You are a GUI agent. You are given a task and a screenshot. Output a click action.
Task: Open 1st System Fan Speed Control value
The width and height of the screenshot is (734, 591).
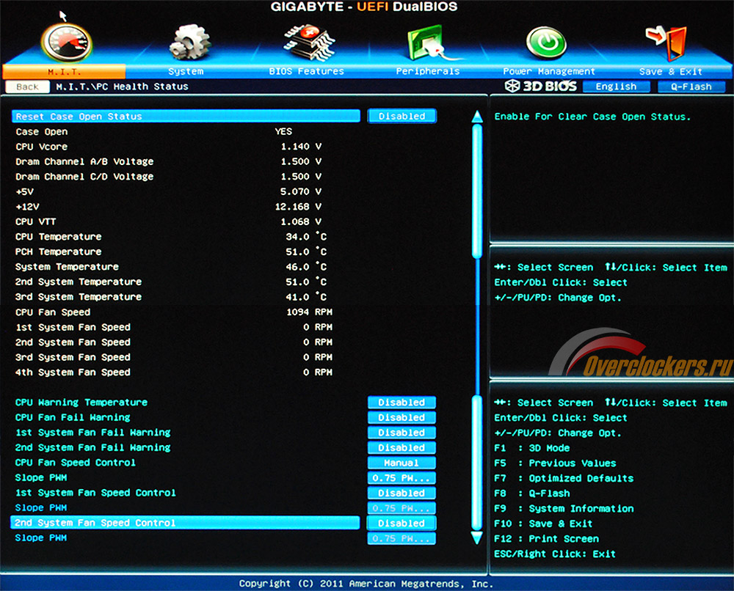pyautogui.click(x=401, y=493)
